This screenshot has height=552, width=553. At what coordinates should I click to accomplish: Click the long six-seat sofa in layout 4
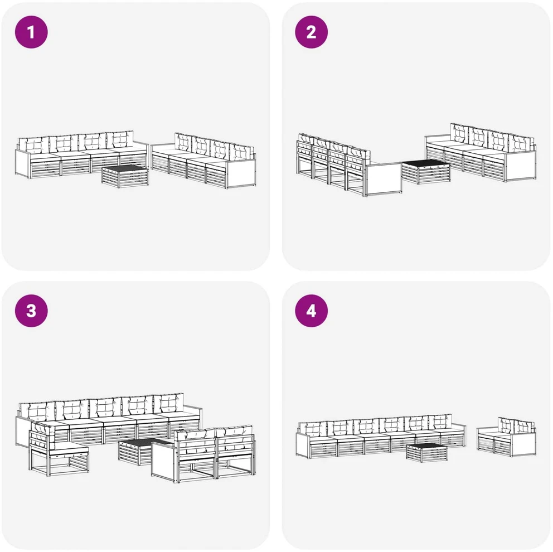pyautogui.click(x=381, y=436)
